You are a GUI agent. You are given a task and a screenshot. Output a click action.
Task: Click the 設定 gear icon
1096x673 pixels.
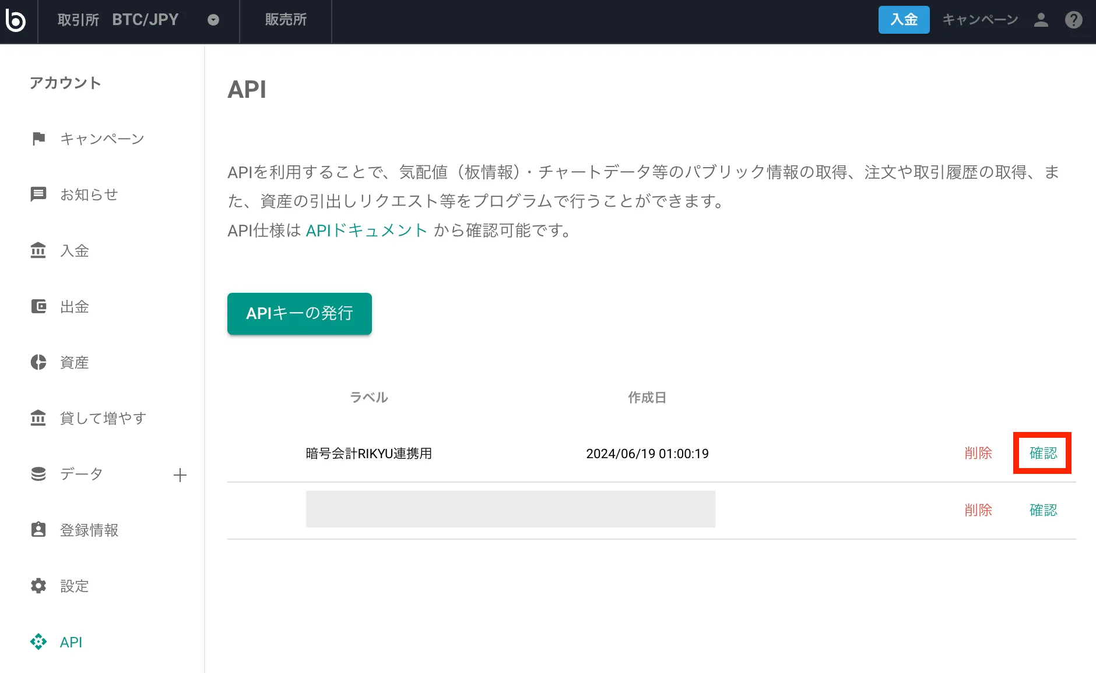coord(38,586)
